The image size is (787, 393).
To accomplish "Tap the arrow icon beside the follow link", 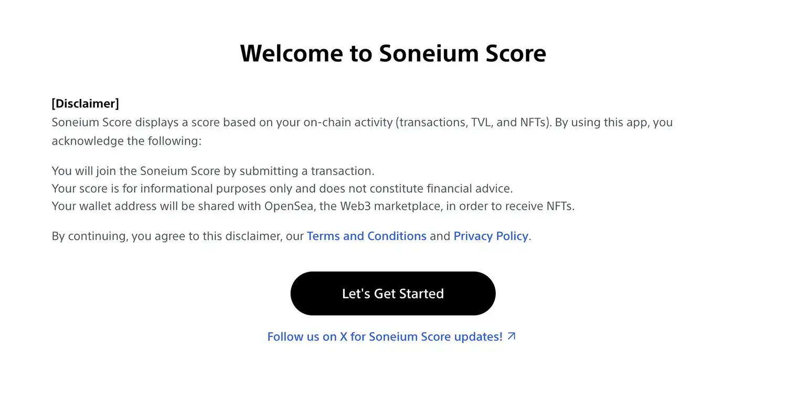I will (x=511, y=336).
